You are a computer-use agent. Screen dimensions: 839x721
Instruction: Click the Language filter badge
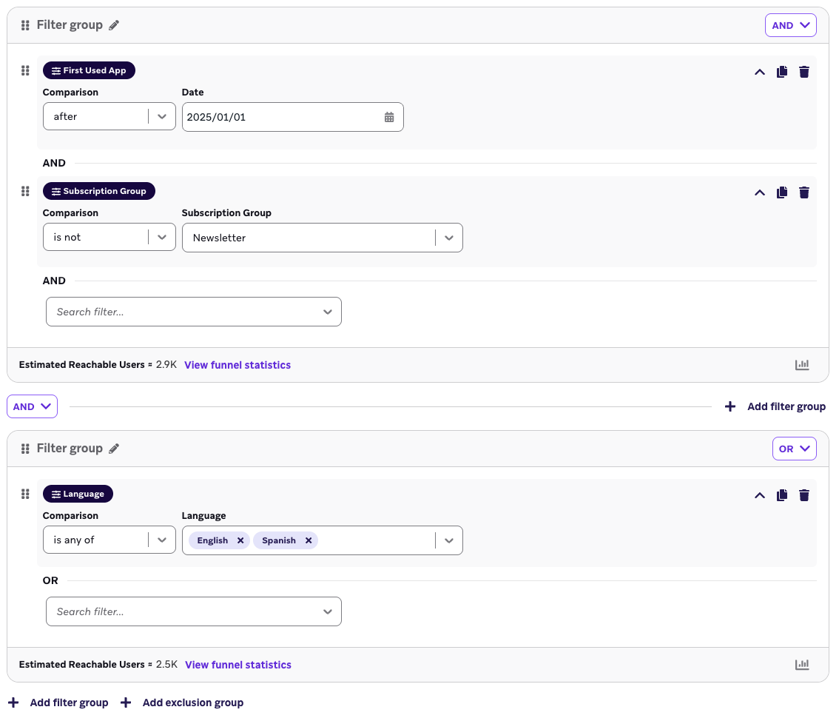[78, 494]
